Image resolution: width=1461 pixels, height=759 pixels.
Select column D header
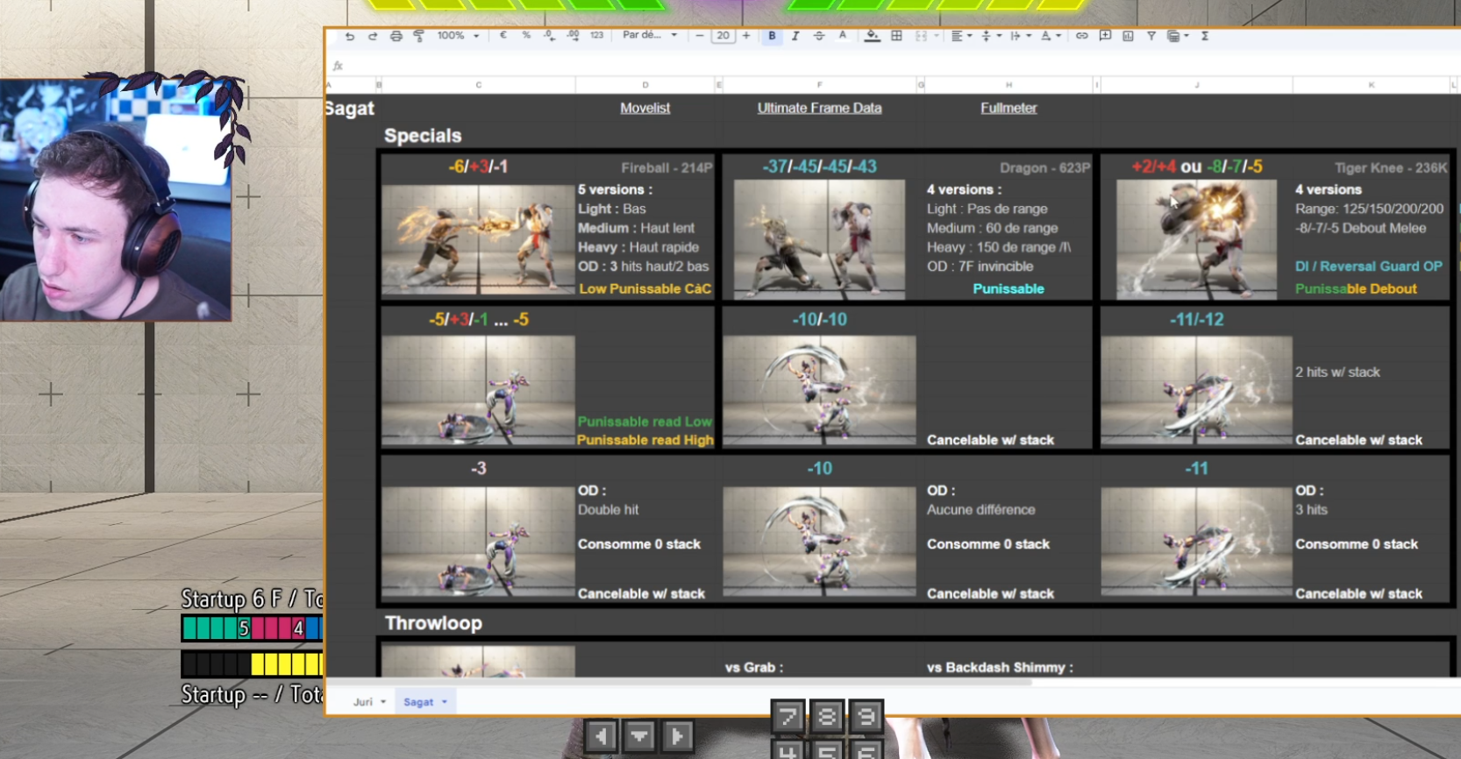pos(645,85)
